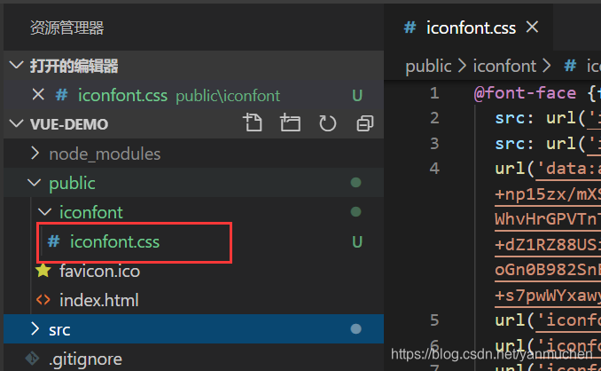Viewport: 601px width, 371px height.
Task: Click the 资源管理器 panel title
Action: click(67, 28)
